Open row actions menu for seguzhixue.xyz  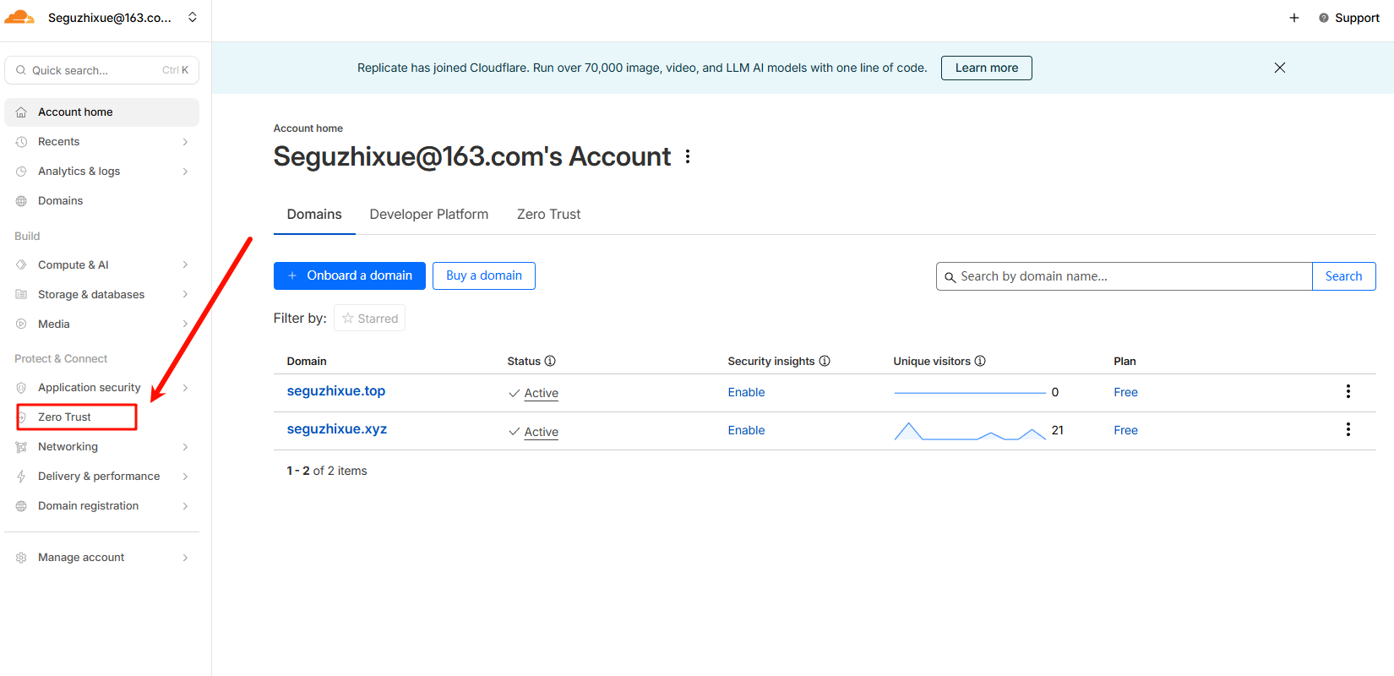[1348, 429]
